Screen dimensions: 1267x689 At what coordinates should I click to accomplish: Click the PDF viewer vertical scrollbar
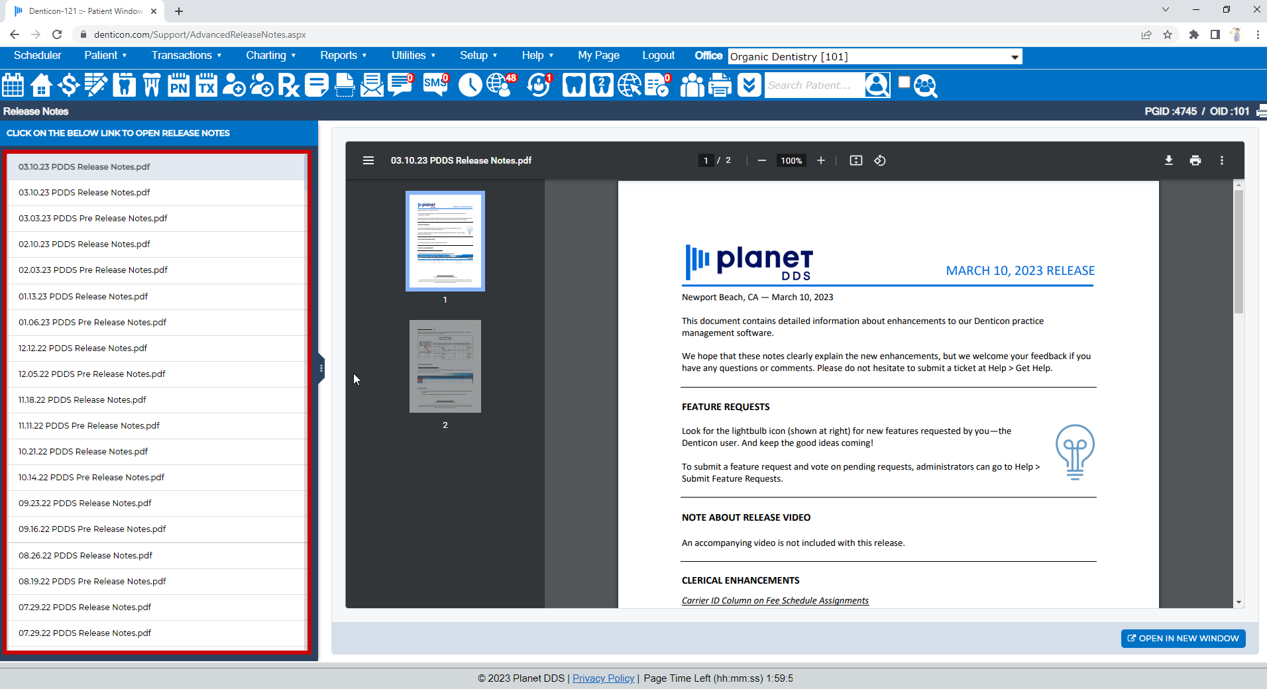click(x=1239, y=252)
